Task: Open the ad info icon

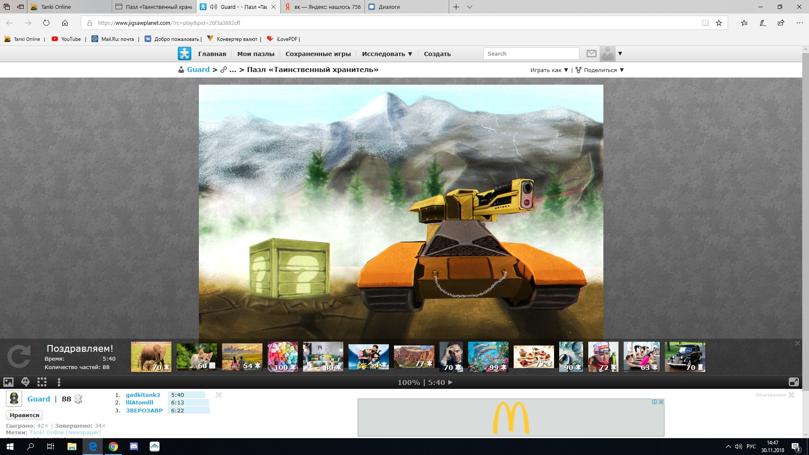Action: 655,402
